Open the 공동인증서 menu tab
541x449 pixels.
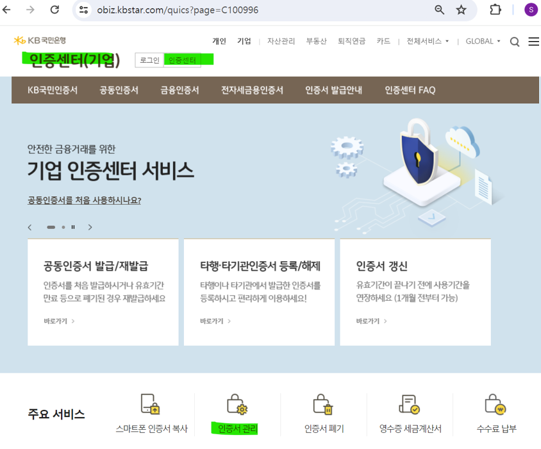pos(119,90)
